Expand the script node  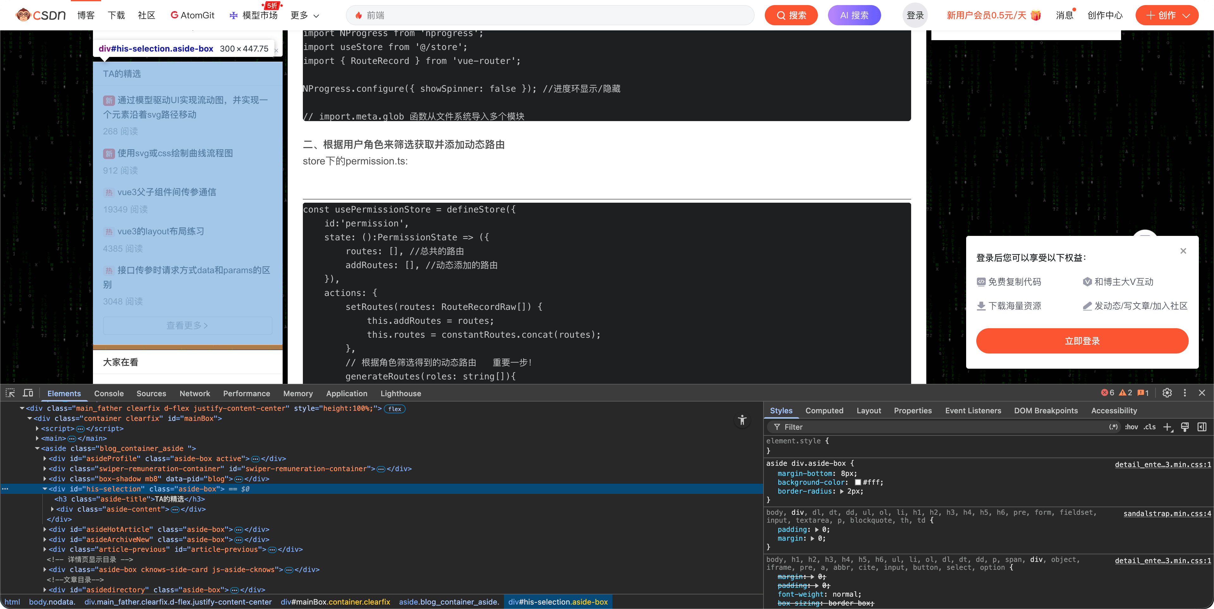point(37,429)
